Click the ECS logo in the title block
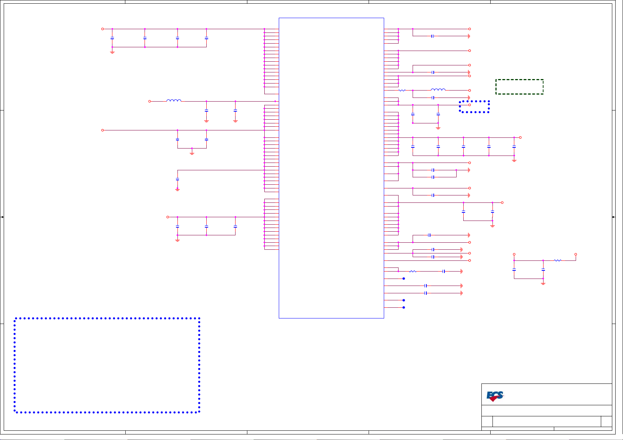Image resolution: width=623 pixels, height=440 pixels. [495, 396]
